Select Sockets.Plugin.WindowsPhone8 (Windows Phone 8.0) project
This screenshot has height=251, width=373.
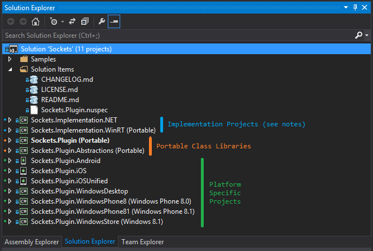pos(111,201)
